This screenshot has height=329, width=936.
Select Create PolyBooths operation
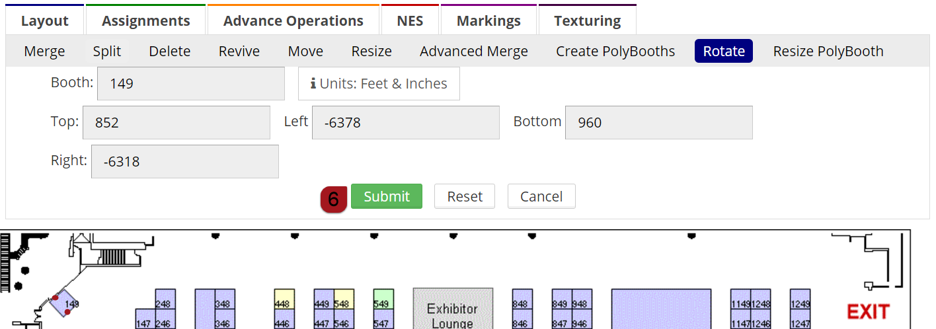[615, 52]
